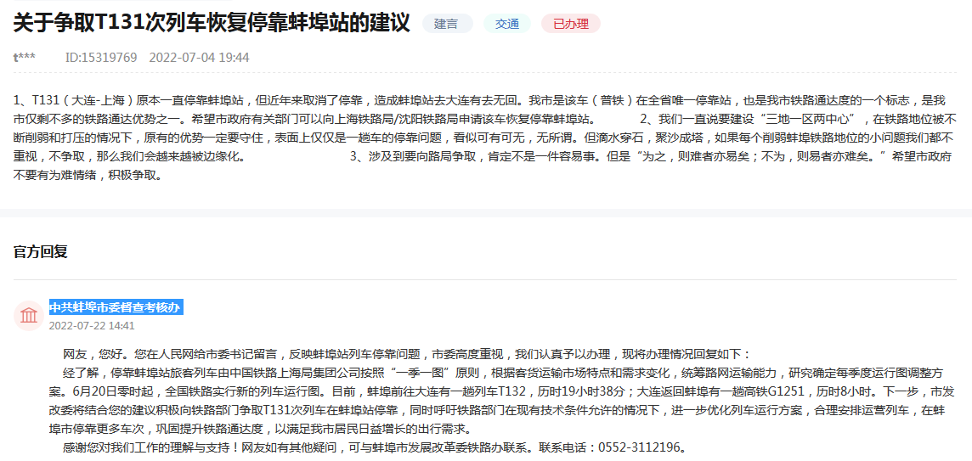Click the 已办理 status tag
Screen dimensions: 972x461
click(x=570, y=24)
